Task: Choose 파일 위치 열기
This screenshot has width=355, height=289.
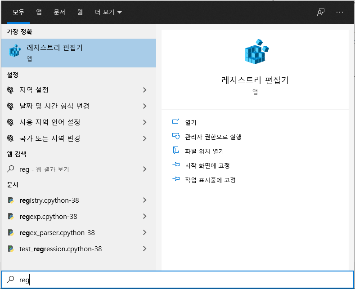Action: 204,151
